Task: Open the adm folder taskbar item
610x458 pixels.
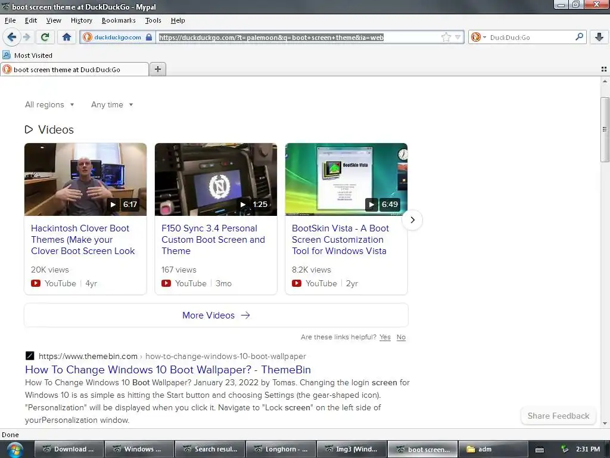Action: click(x=493, y=450)
